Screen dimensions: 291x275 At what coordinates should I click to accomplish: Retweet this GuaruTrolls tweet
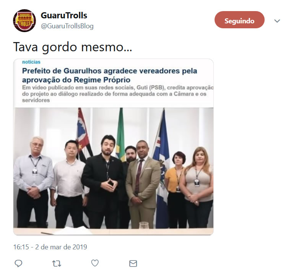57,264
